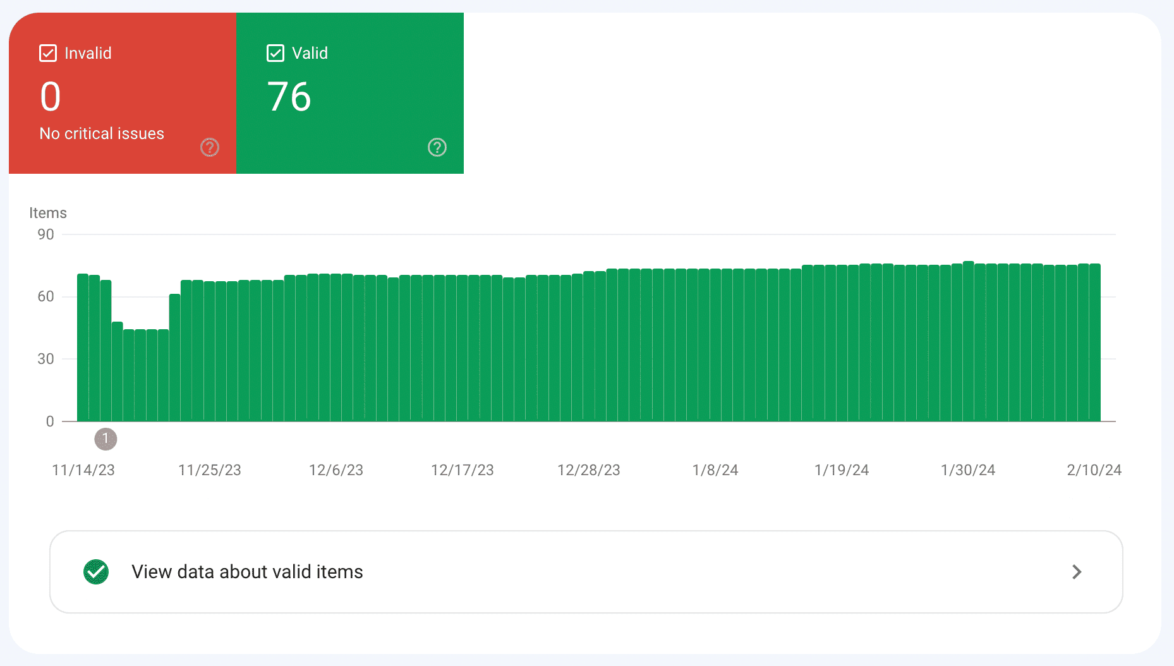Click the No critical issues text
Viewport: 1174px width, 666px height.
(x=102, y=133)
